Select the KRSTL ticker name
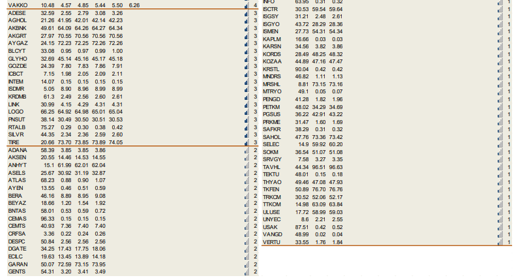Image resolution: width=514 pixels, height=280 pixels. tap(271, 69)
